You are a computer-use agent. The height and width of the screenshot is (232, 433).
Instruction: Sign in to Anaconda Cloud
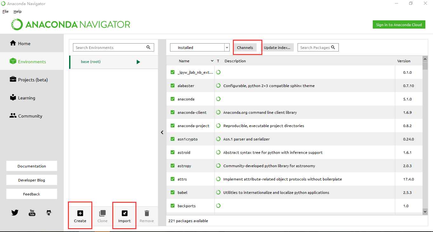point(399,24)
